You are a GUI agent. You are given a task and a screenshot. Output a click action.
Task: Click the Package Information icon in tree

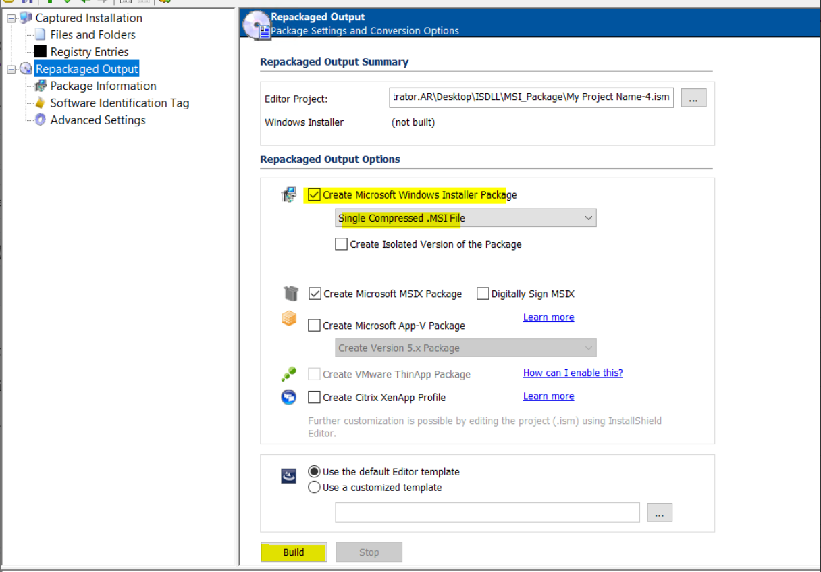(40, 86)
